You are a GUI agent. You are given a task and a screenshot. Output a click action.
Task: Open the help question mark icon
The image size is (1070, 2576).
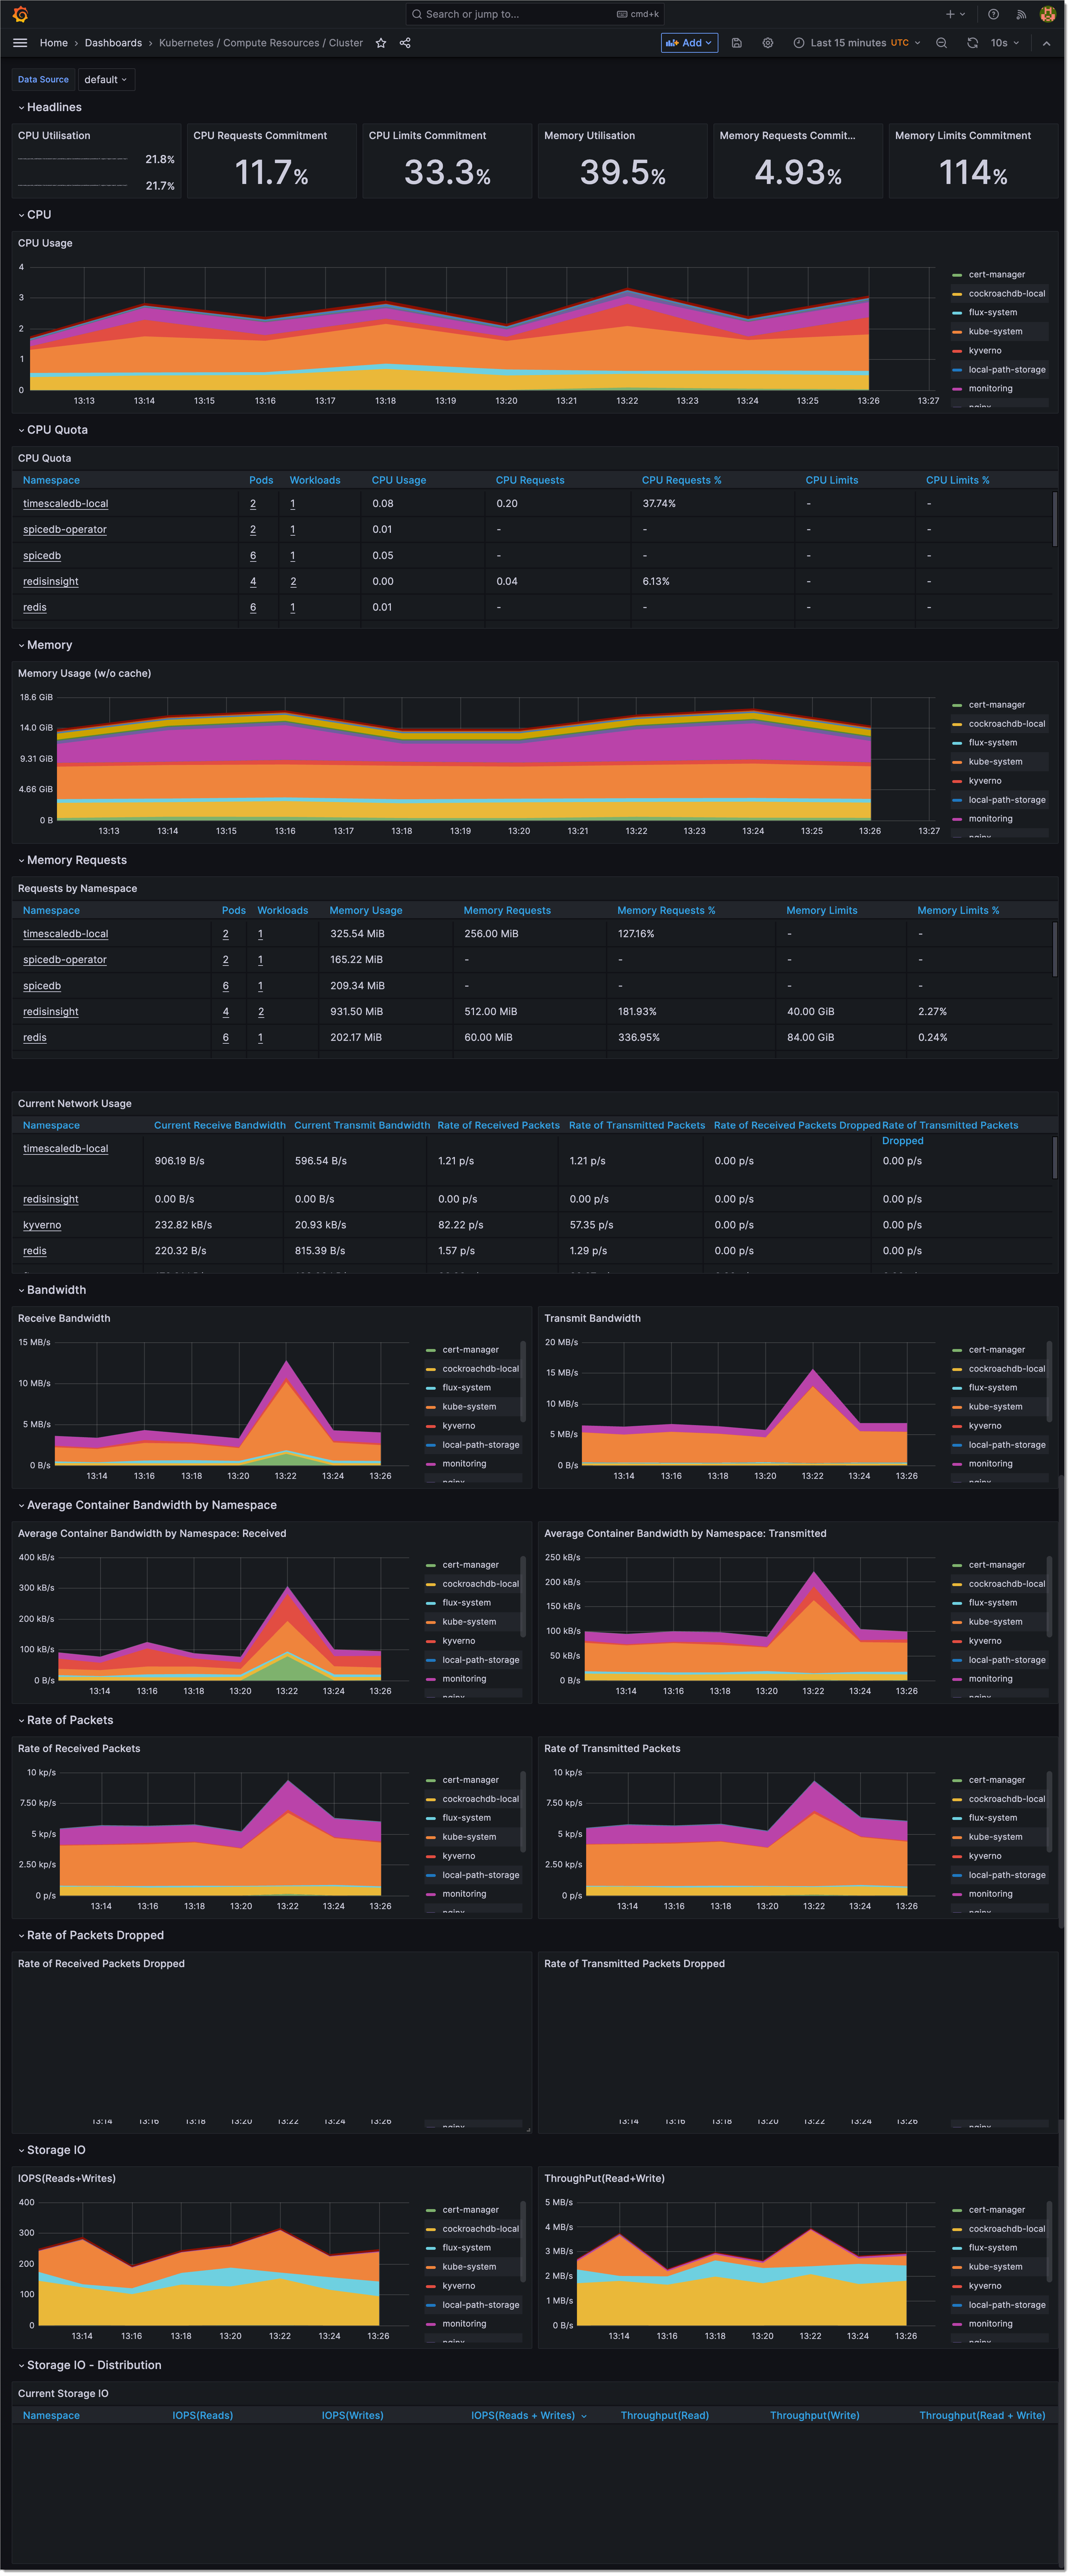[x=993, y=14]
